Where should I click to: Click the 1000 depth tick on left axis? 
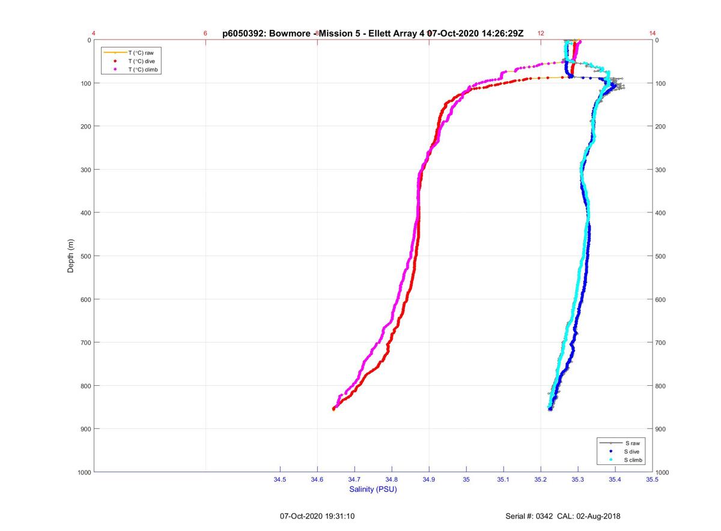click(x=83, y=472)
